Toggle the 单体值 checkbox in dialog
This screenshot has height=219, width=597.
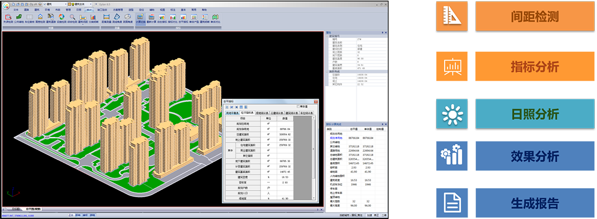point(298,107)
